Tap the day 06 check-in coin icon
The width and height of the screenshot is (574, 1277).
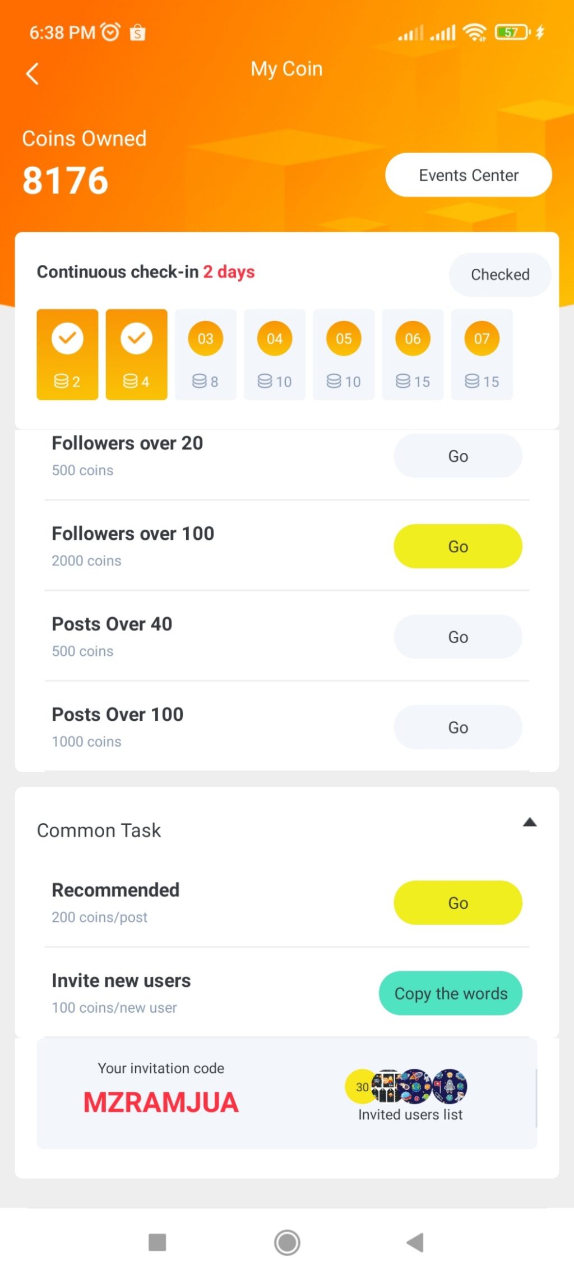pyautogui.click(x=413, y=338)
